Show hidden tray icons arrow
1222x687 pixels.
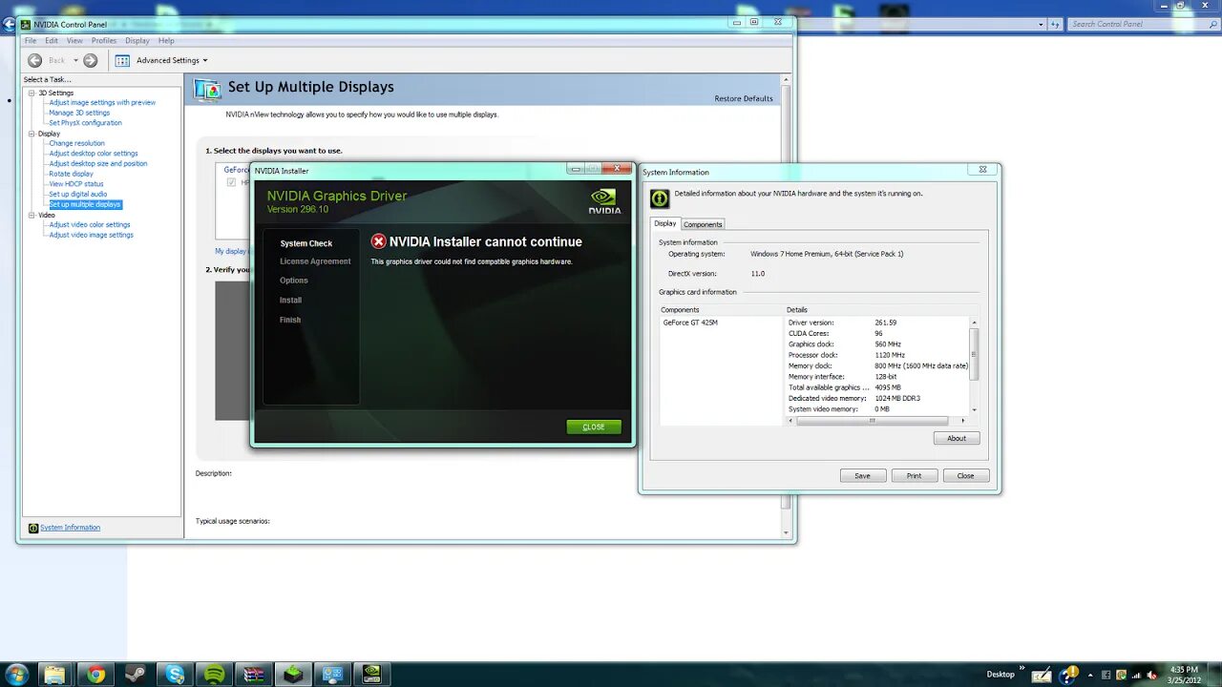click(x=1090, y=675)
